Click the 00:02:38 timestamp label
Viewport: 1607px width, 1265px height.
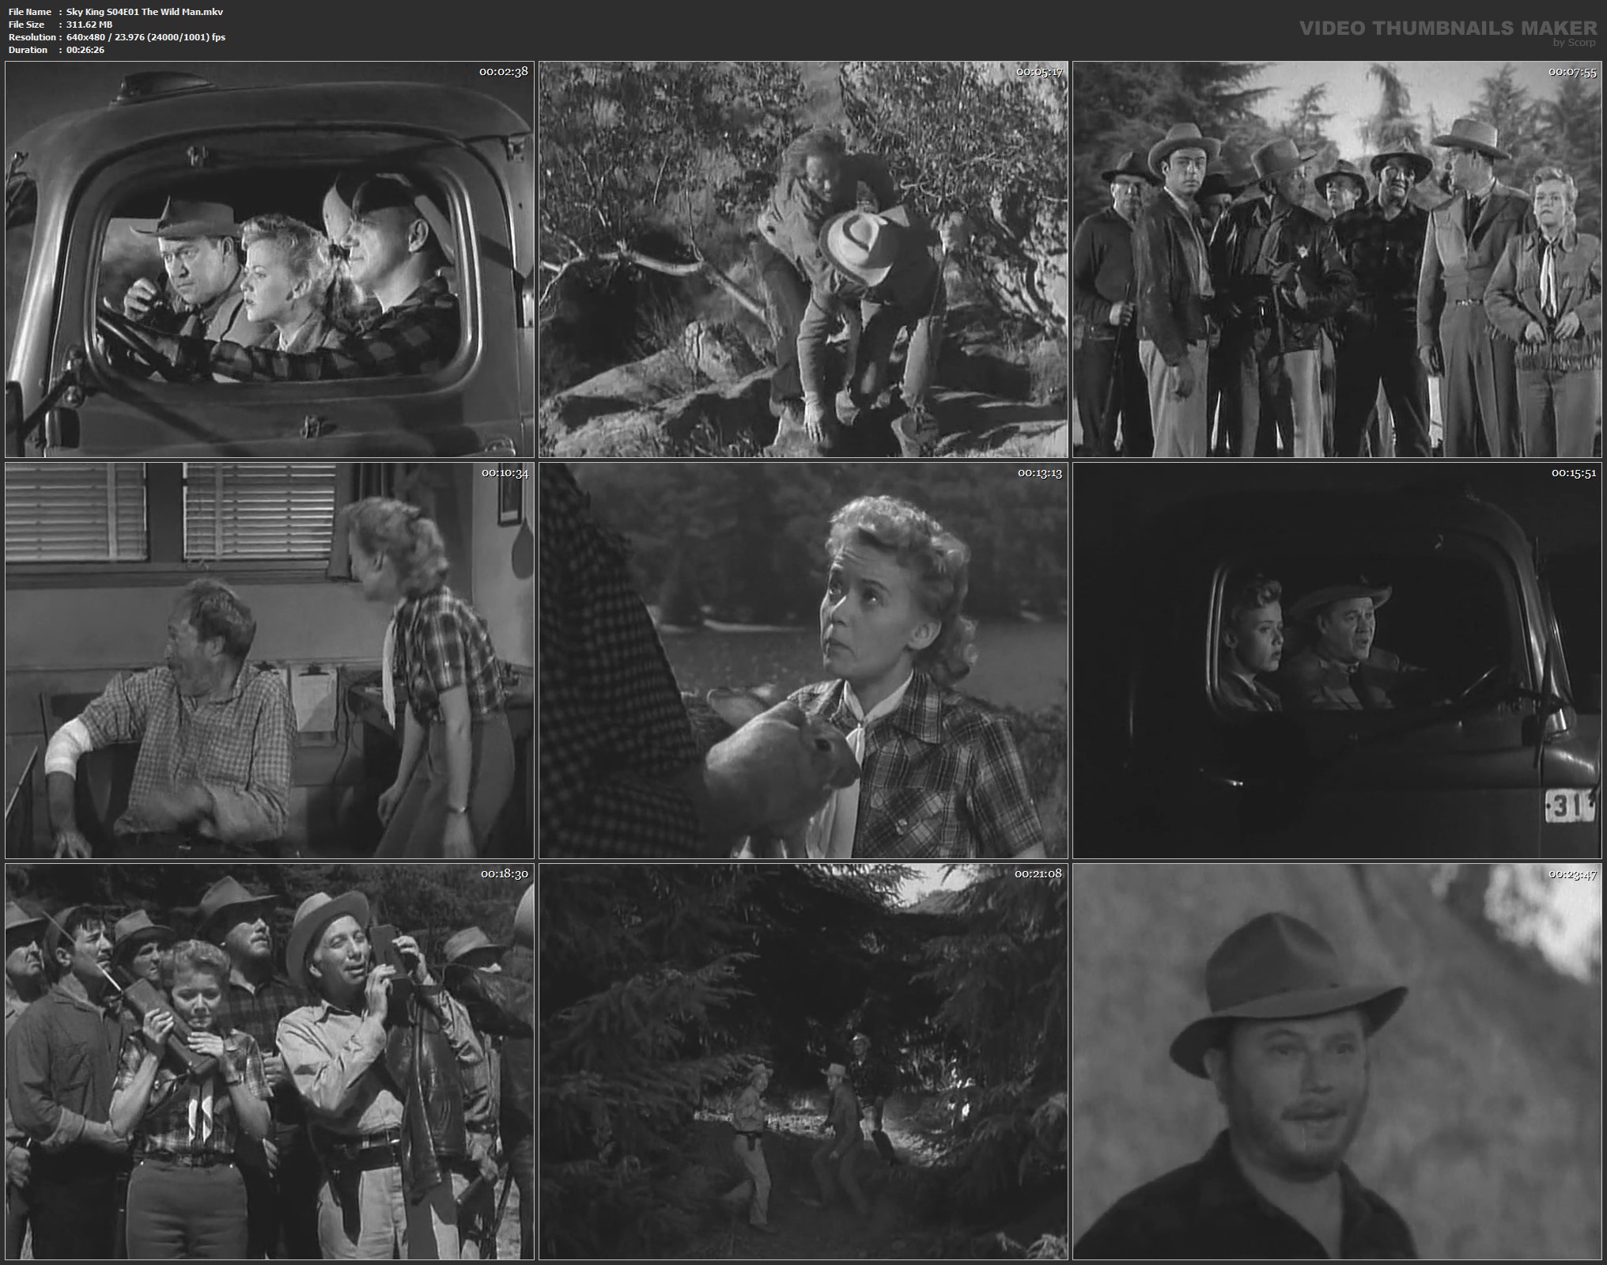pyautogui.click(x=504, y=71)
